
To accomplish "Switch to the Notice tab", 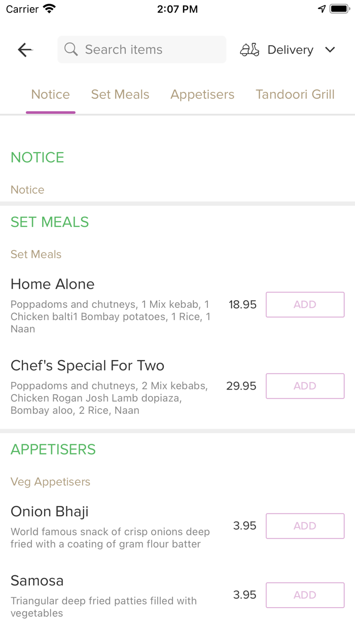I will pyautogui.click(x=51, y=94).
